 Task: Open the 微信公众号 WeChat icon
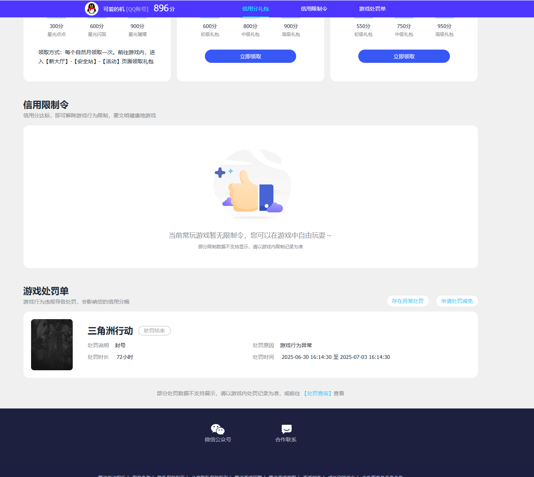218,429
